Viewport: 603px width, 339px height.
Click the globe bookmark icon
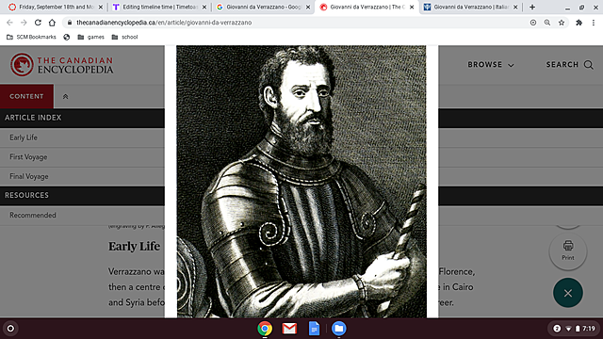(67, 37)
